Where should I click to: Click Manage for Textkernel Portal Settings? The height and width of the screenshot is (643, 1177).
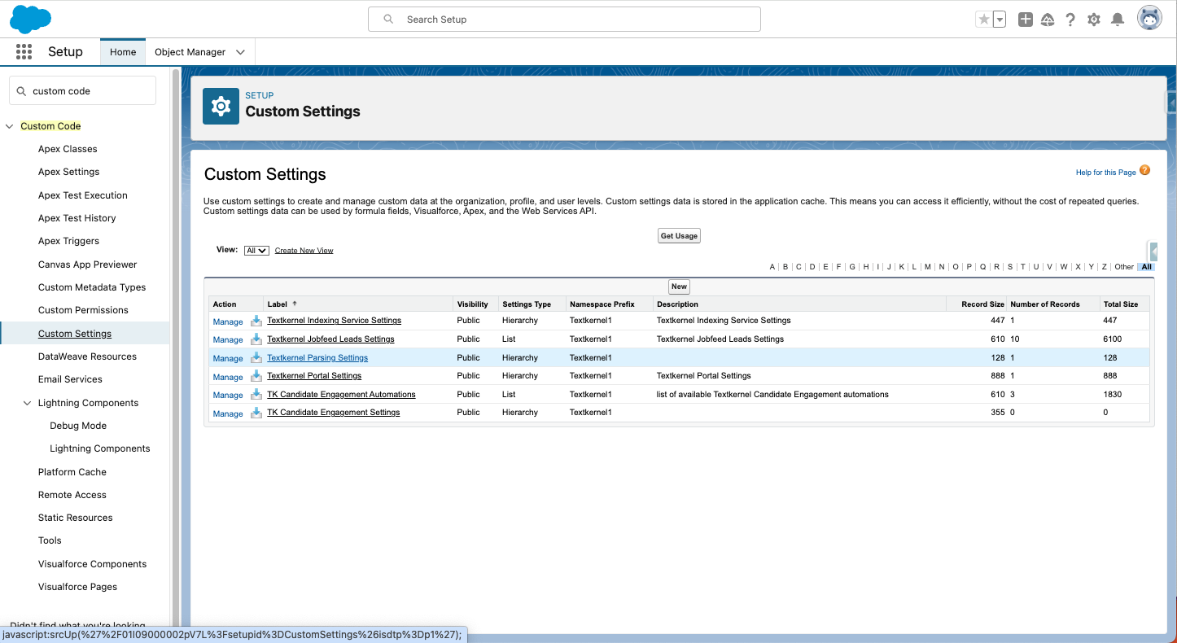point(228,377)
